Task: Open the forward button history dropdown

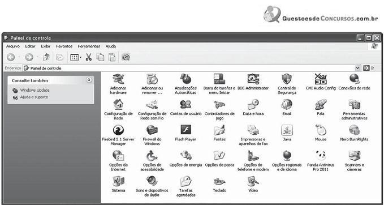Action: [37, 57]
